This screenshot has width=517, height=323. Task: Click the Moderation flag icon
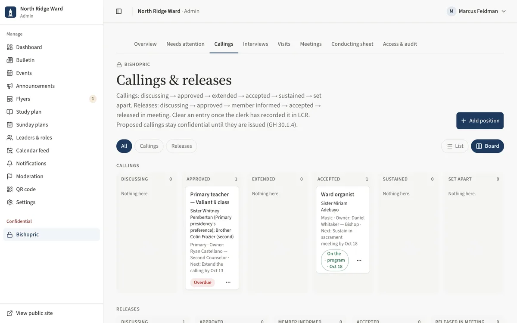click(9, 176)
